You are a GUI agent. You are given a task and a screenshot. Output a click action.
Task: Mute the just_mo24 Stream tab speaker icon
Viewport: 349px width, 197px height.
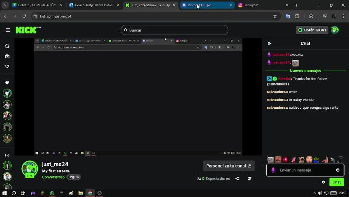pyautogui.click(x=168, y=5)
